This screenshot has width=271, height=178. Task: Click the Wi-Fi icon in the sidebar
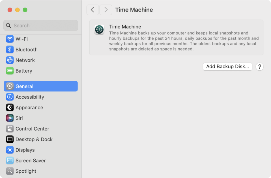pos(10,39)
